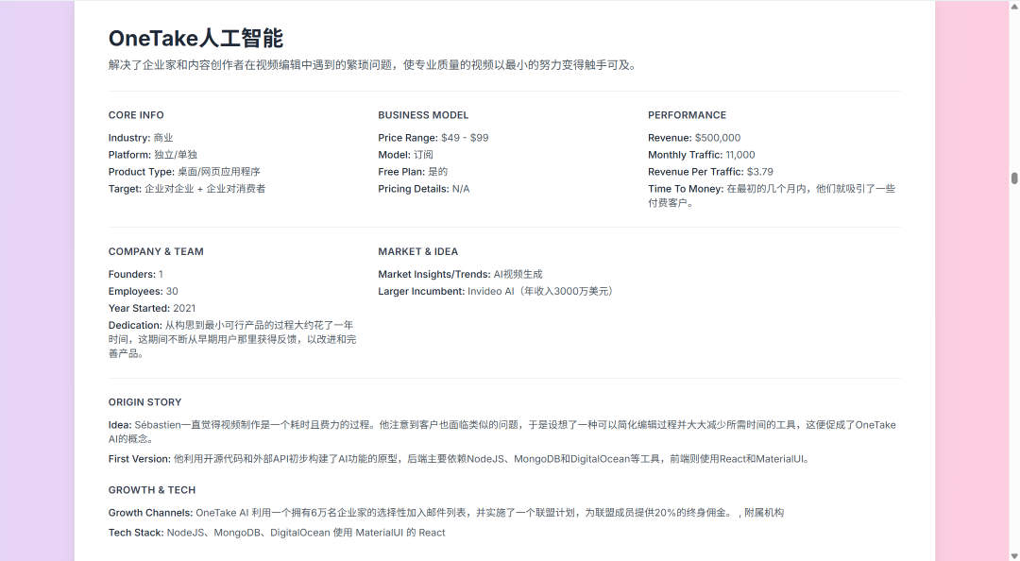Image resolution: width=1020 pixels, height=561 pixels.
Task: Click the OneTake人工智能 heading
Action: 195,39
